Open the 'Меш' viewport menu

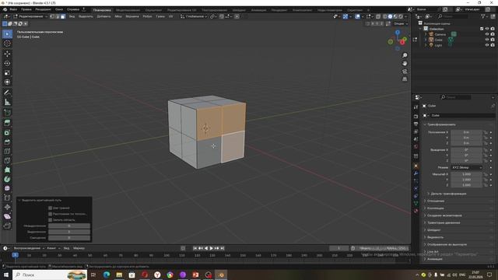click(118, 16)
